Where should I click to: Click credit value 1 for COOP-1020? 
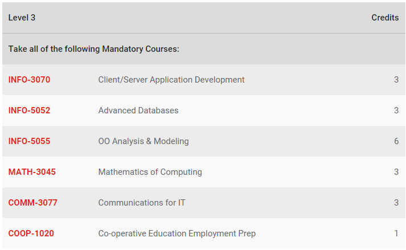pyautogui.click(x=396, y=233)
